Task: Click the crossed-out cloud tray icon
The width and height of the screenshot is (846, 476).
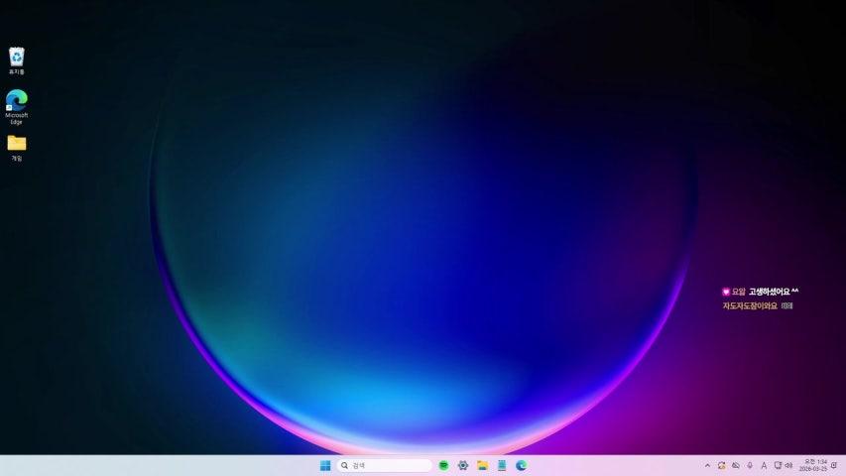Action: pyautogui.click(x=735, y=465)
